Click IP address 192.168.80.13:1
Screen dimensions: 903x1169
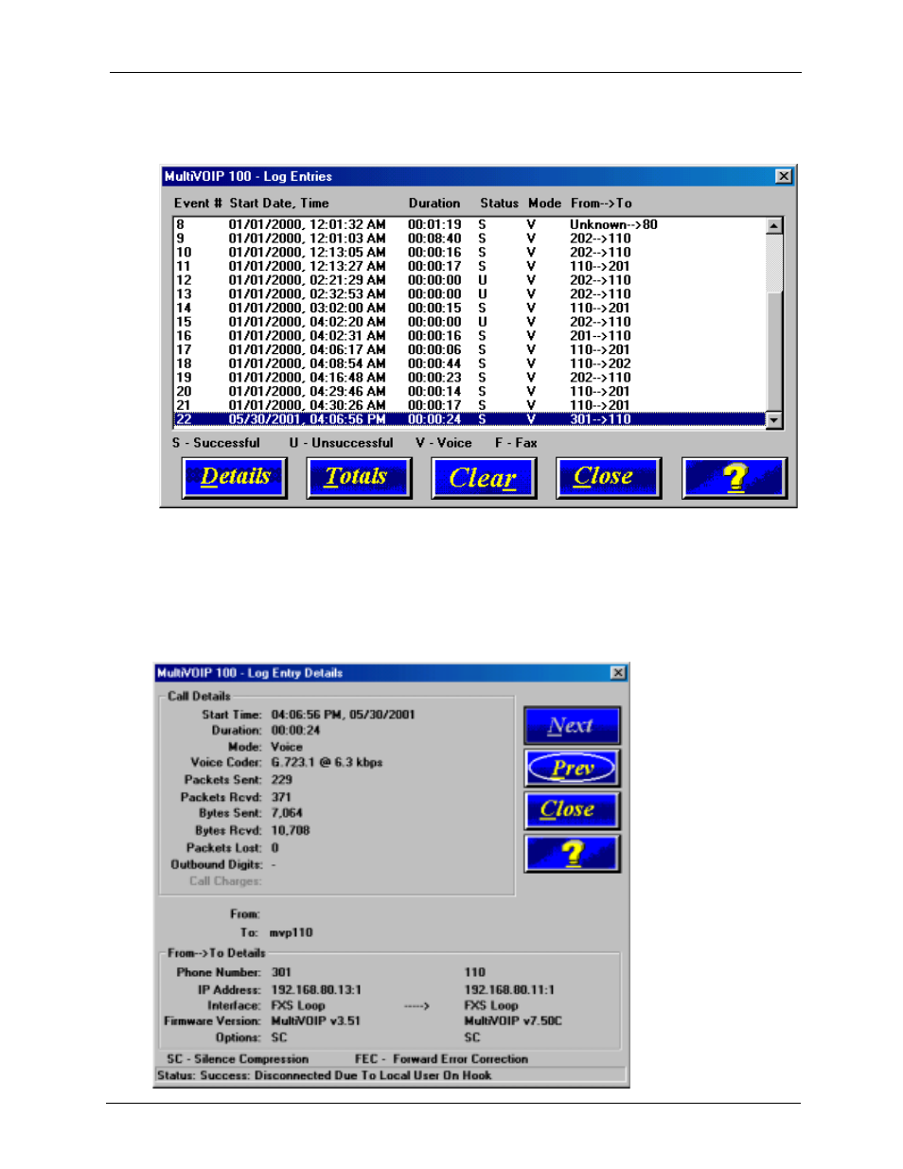coord(316,990)
